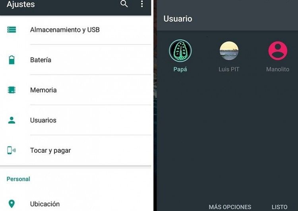The height and width of the screenshot is (211, 298).
Task: Tap the MÁS OPCIONES button
Action: tap(230, 207)
